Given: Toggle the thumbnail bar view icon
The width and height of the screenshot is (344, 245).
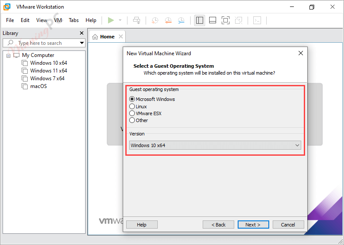Looking at the screenshot, I should 213,20.
